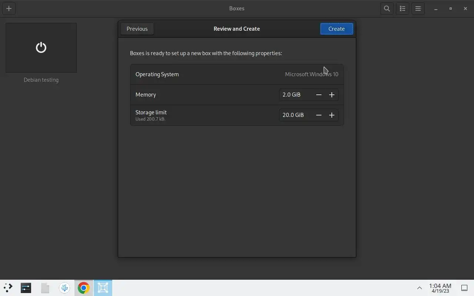Click the Operating System row label

(x=157, y=74)
